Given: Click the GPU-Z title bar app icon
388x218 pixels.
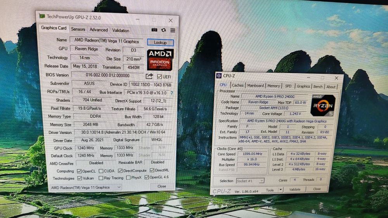Looking at the screenshot, I should (42, 16).
